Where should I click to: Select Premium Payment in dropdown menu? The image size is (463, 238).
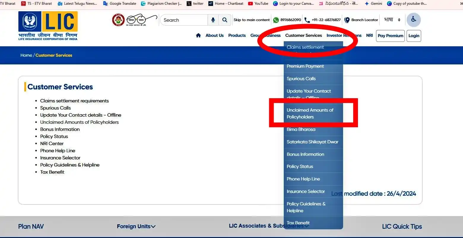(313, 66)
